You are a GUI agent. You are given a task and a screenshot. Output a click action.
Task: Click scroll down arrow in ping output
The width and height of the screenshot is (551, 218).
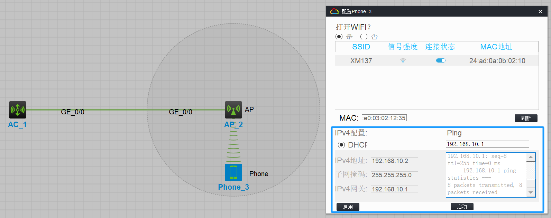(x=531, y=192)
